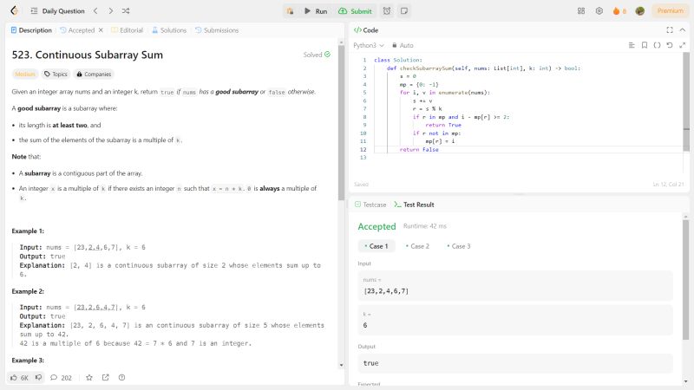
Task: View the streak fire icon
Action: click(x=616, y=11)
